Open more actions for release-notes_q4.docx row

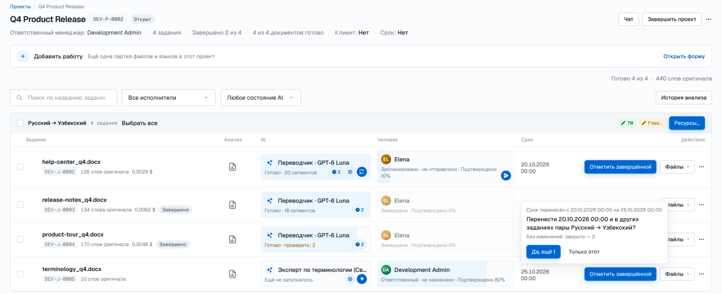click(x=701, y=205)
